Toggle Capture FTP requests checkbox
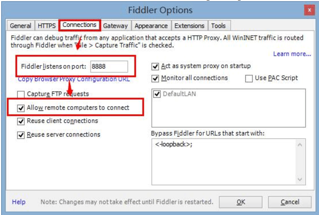 click(x=21, y=94)
